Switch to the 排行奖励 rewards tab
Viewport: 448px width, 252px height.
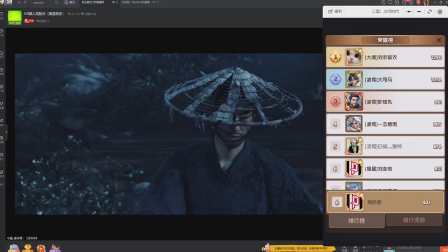pyautogui.click(x=414, y=220)
